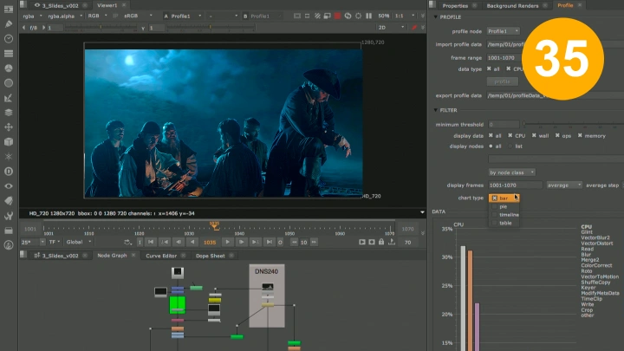
Task: Jump to the last frame
Action: pos(270,242)
